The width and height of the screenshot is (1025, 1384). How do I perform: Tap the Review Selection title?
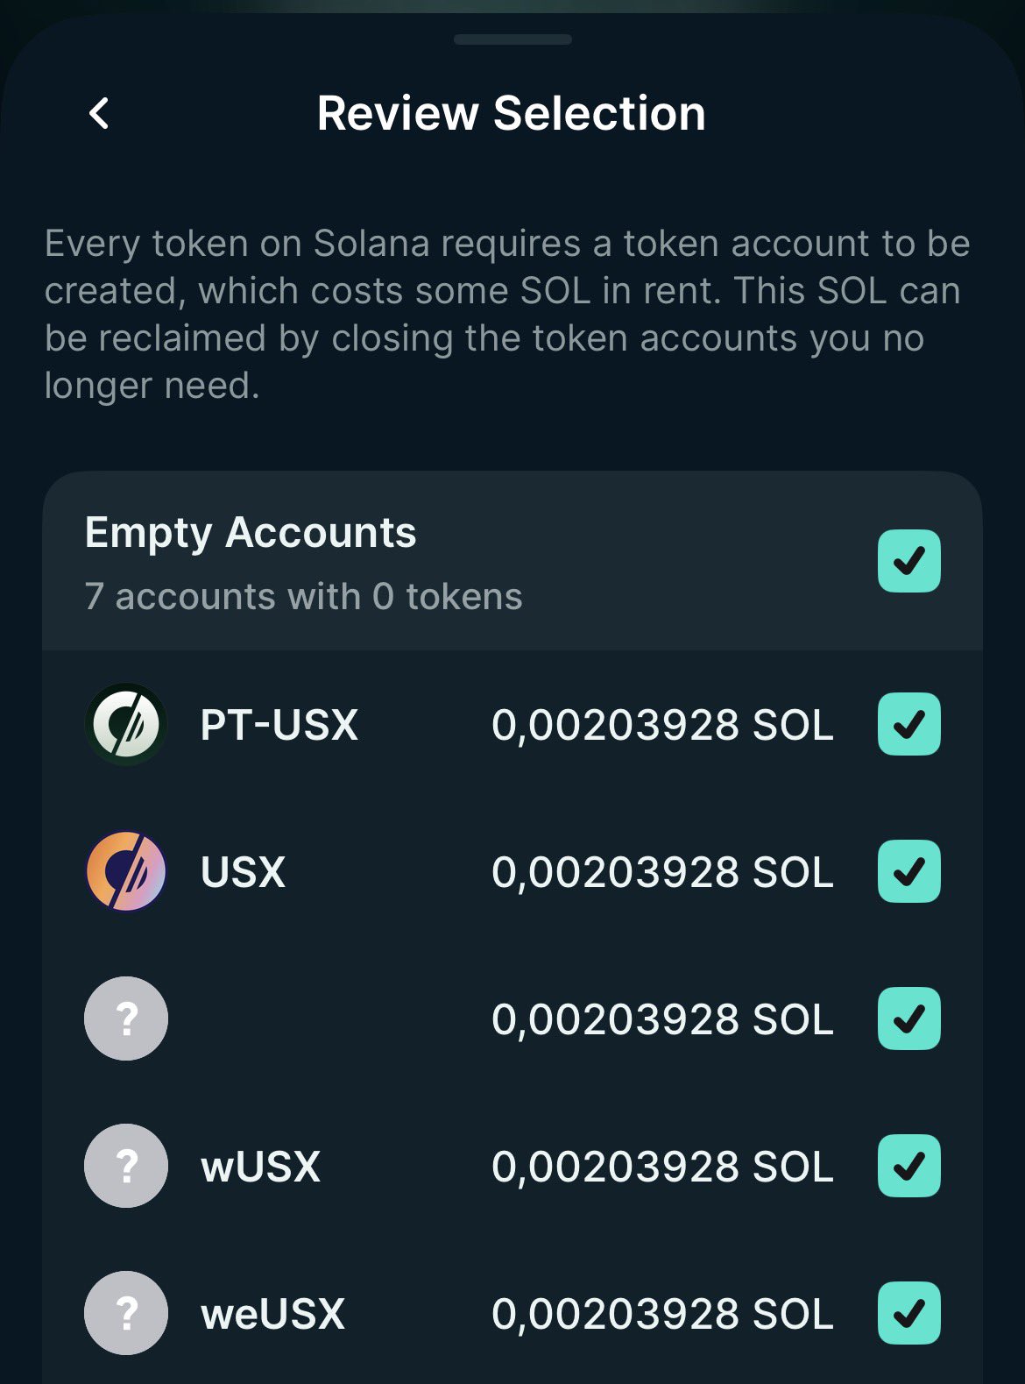click(512, 114)
